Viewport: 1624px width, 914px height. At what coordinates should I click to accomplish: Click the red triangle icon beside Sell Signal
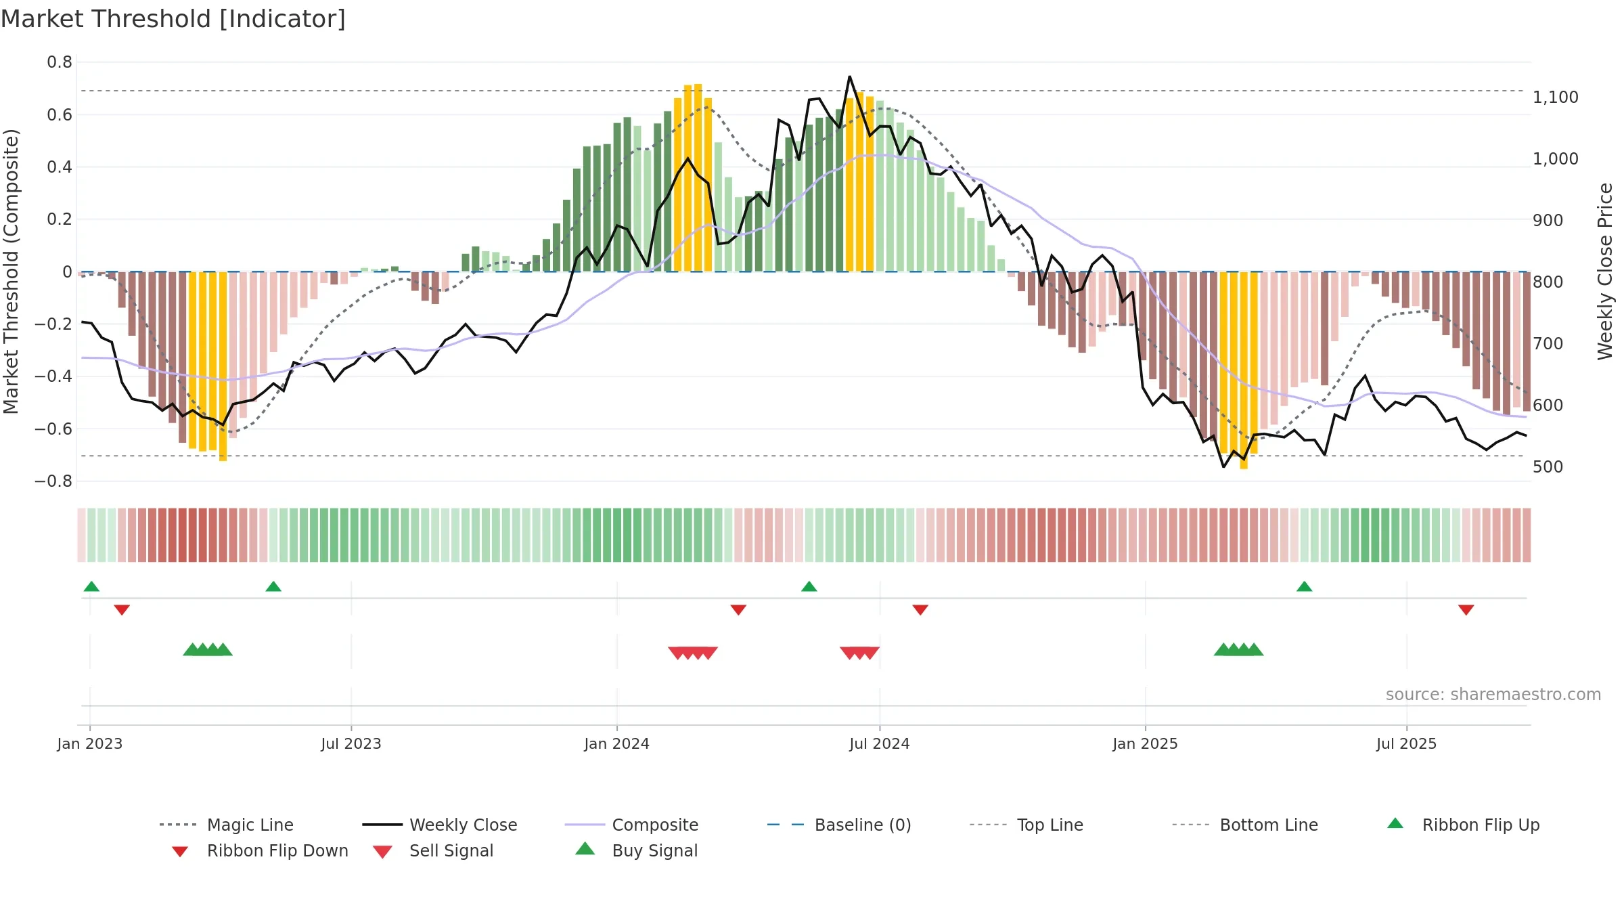coord(382,852)
